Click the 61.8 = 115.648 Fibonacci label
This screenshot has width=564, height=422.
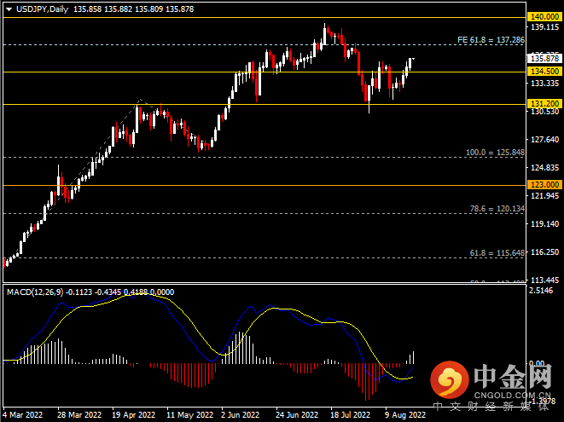click(497, 253)
